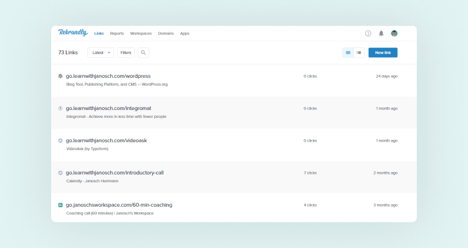The height and width of the screenshot is (248, 468).
Task: Switch to detailed list view icon
Action: pyautogui.click(x=359, y=53)
